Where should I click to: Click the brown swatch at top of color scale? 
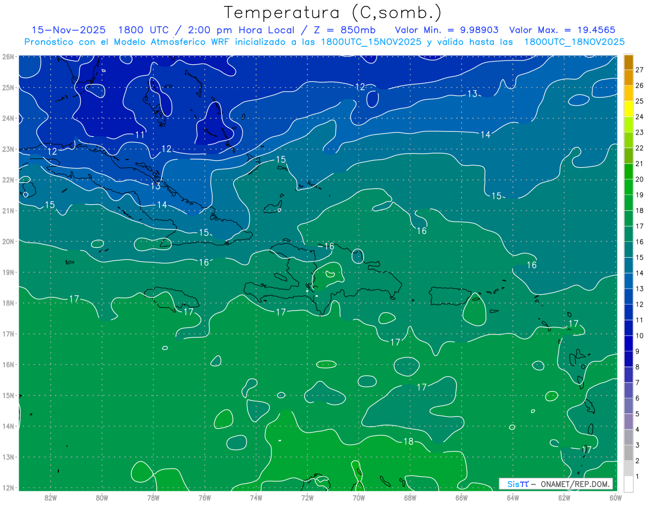(628, 62)
